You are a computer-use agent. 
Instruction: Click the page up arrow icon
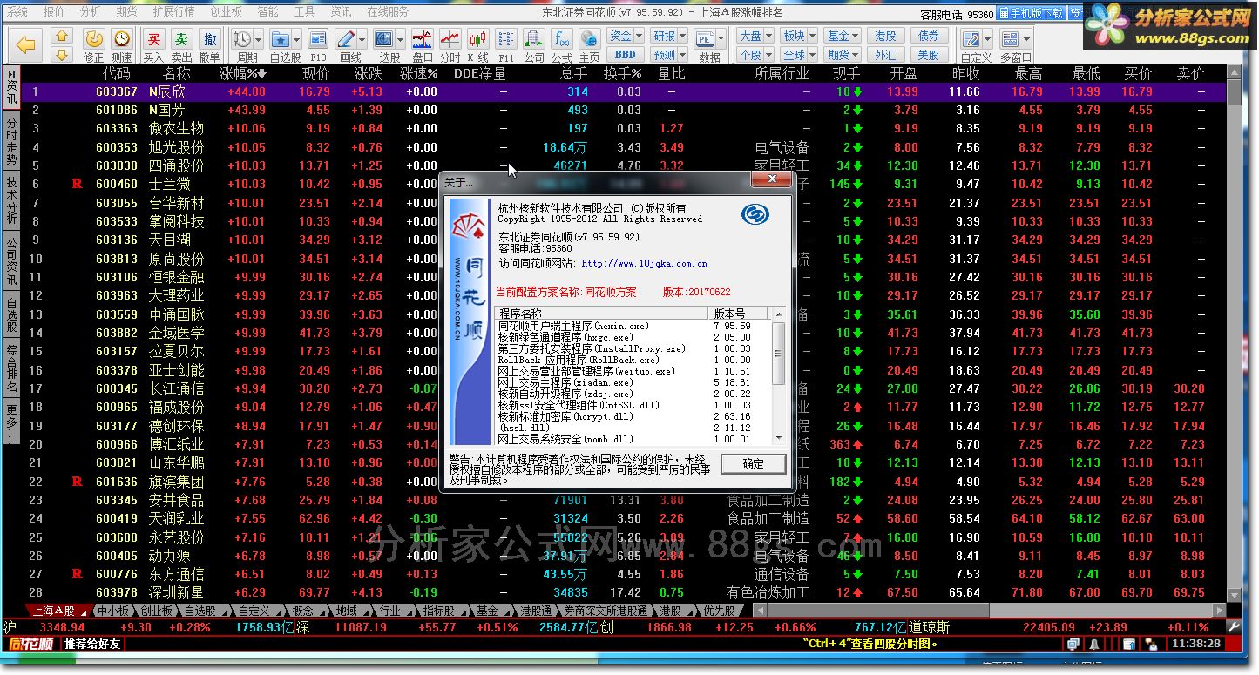pos(62,37)
